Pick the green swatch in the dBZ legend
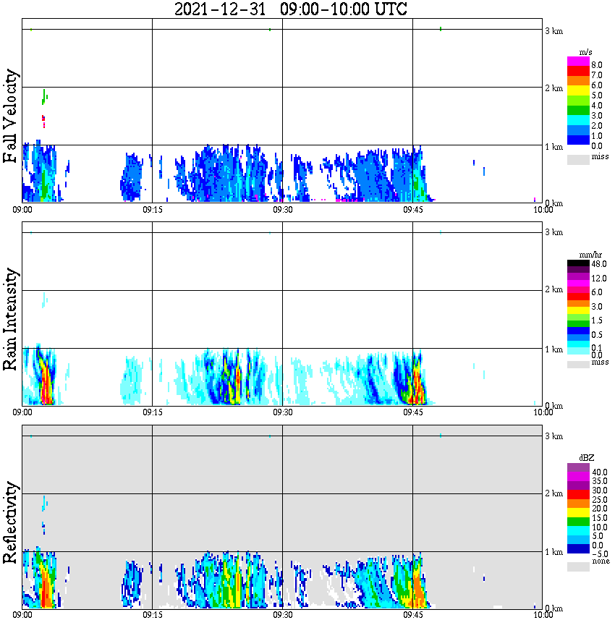Viewport: 615px width, 628px height. (578, 522)
